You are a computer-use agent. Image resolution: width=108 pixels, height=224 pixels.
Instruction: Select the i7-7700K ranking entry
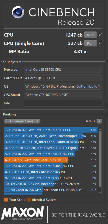(51, 130)
